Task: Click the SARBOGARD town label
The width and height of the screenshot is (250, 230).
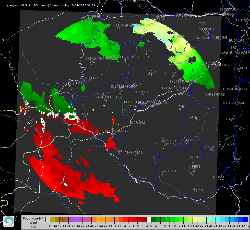Action: [x=215, y=95]
